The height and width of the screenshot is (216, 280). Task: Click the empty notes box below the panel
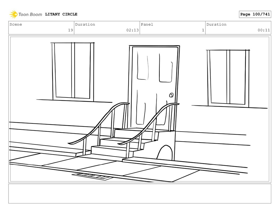tap(140, 194)
